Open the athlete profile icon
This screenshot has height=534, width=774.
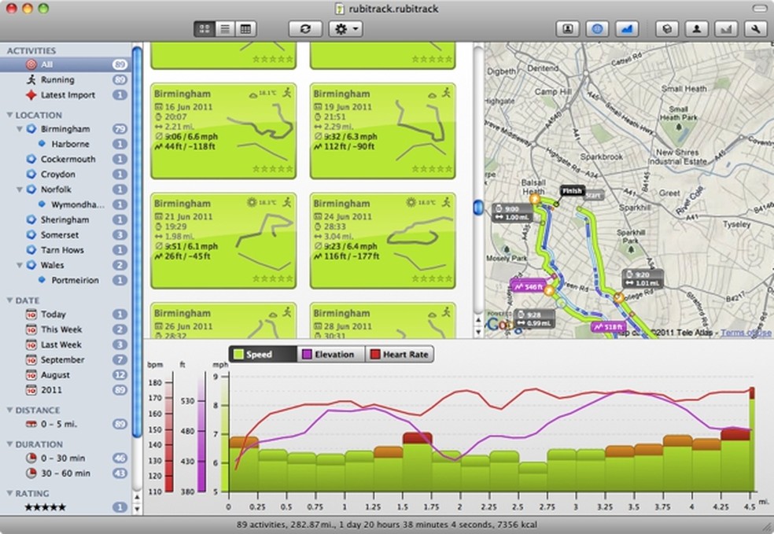(696, 29)
